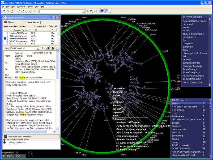This screenshot has width=213, height=160.
Task: Toggle the horizontal panel layout toolbar button
Action: point(102,11)
